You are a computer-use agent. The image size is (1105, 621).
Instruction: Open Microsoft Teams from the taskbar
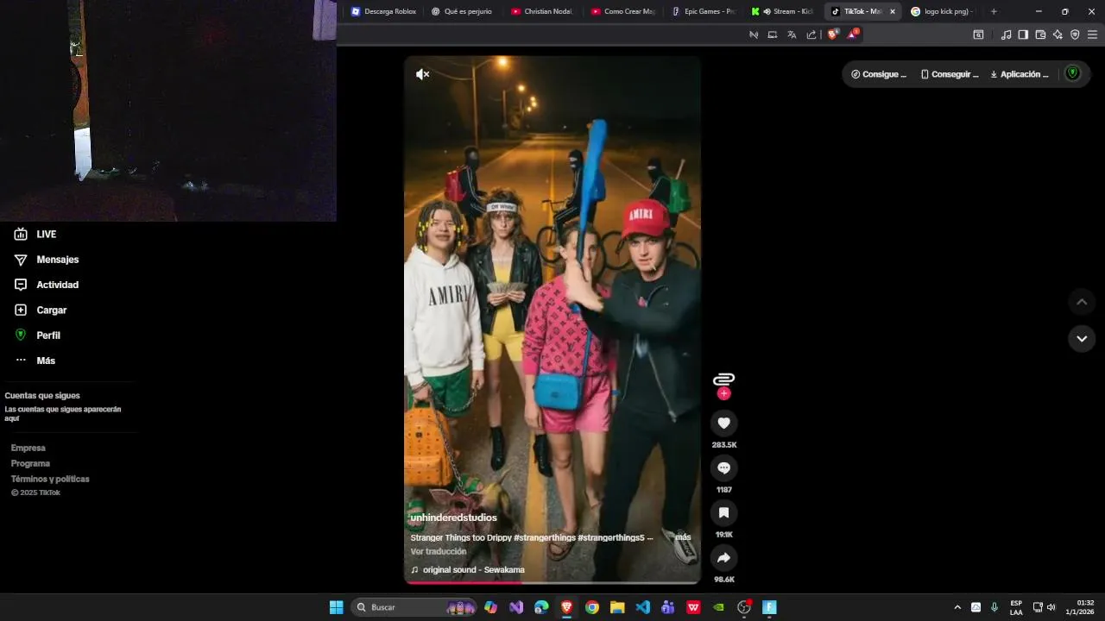click(667, 607)
